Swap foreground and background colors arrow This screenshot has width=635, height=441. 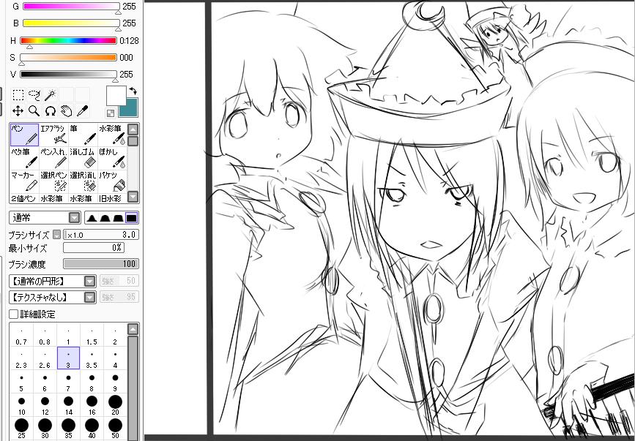pyautogui.click(x=133, y=91)
